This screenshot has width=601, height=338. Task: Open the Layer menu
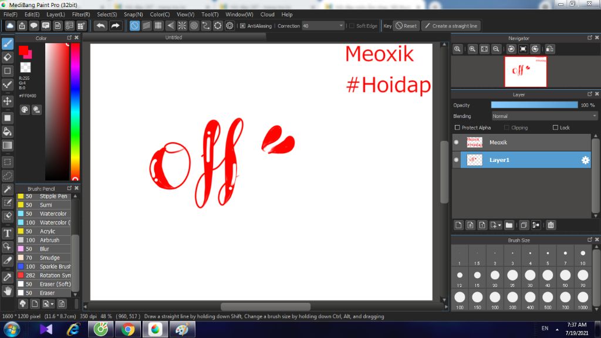(x=56, y=14)
